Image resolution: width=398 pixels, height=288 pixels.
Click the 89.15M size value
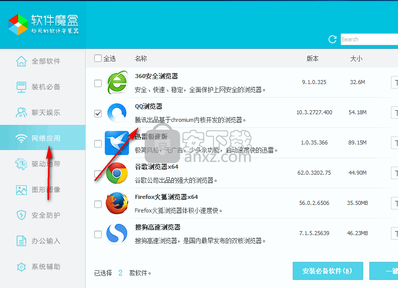tap(357, 142)
